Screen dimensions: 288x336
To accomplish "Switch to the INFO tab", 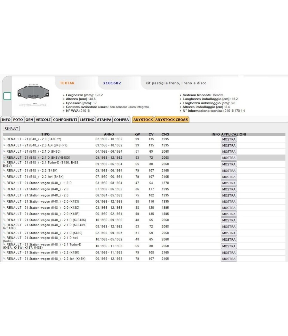I will [x=6, y=120].
